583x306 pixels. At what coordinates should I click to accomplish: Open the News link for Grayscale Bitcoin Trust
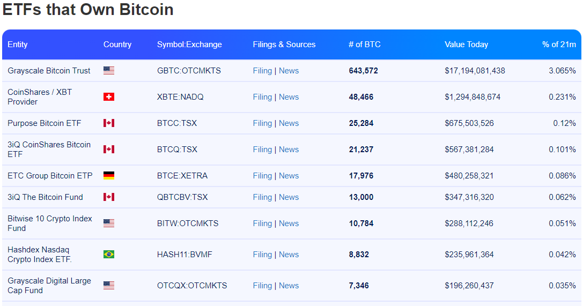289,71
